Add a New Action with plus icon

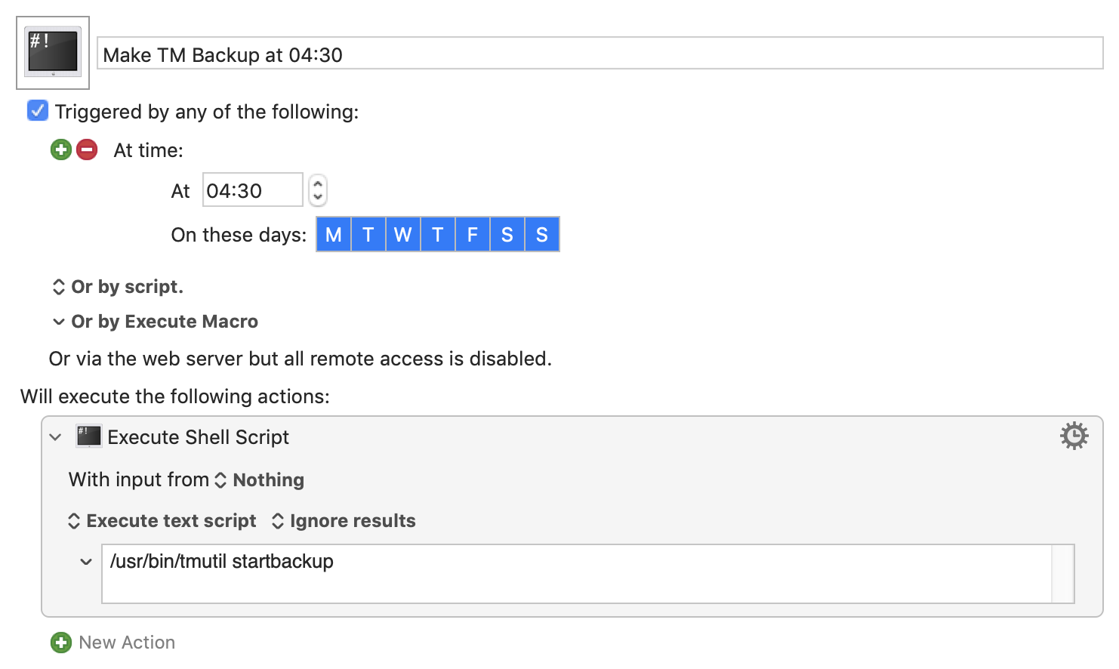[61, 643]
